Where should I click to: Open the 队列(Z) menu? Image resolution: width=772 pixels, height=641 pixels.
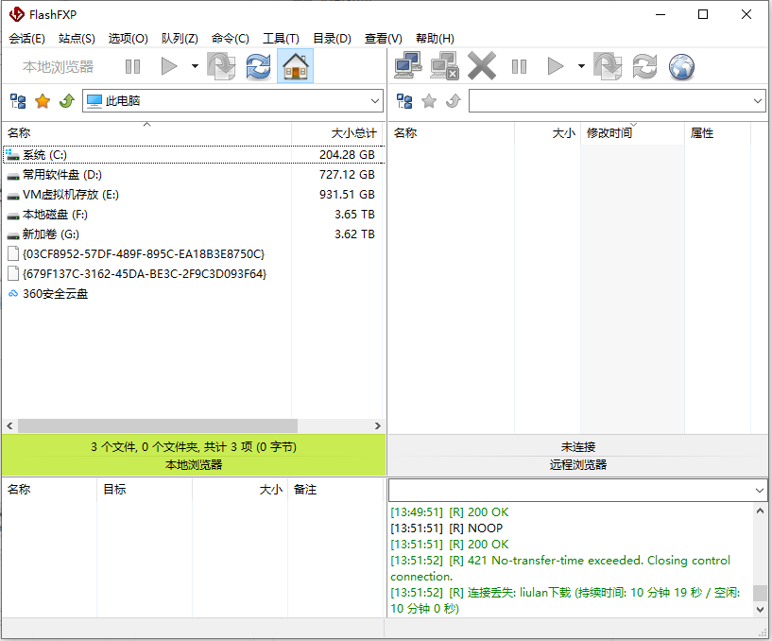pos(180,39)
